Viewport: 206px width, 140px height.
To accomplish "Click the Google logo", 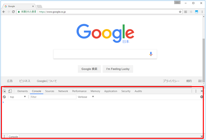I will [x=106, y=34].
